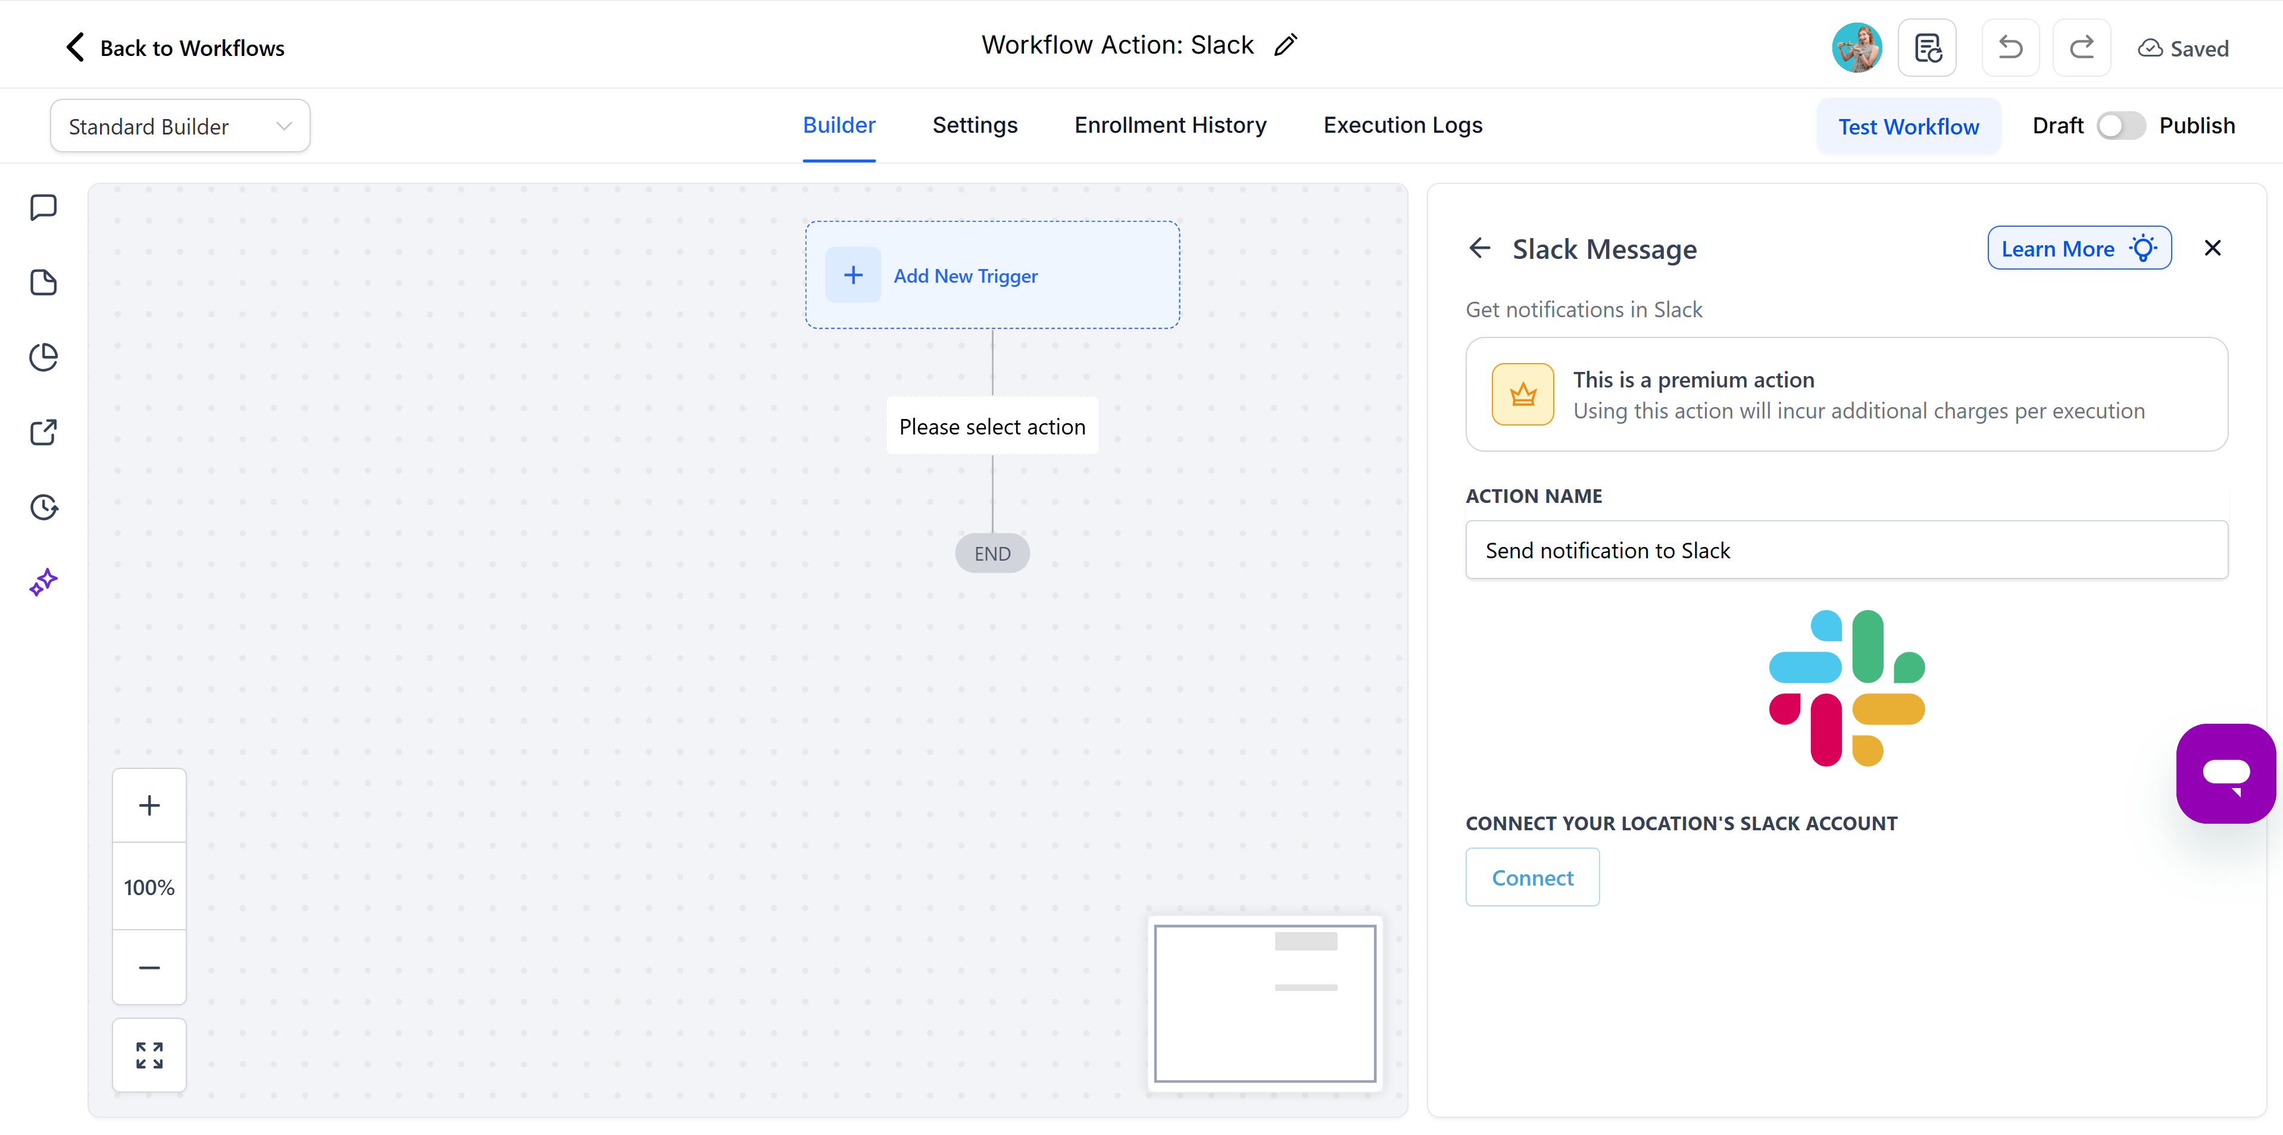Screen dimensions: 2283x1135
Task: Open the purple chat widget bubble
Action: click(2225, 773)
